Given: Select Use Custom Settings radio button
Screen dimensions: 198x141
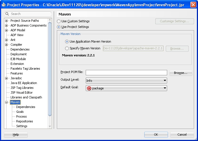Looking at the screenshot, I should (59, 21).
